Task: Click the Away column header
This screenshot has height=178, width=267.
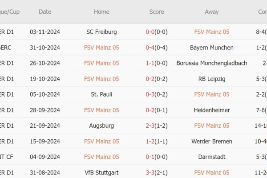Action: point(211,12)
